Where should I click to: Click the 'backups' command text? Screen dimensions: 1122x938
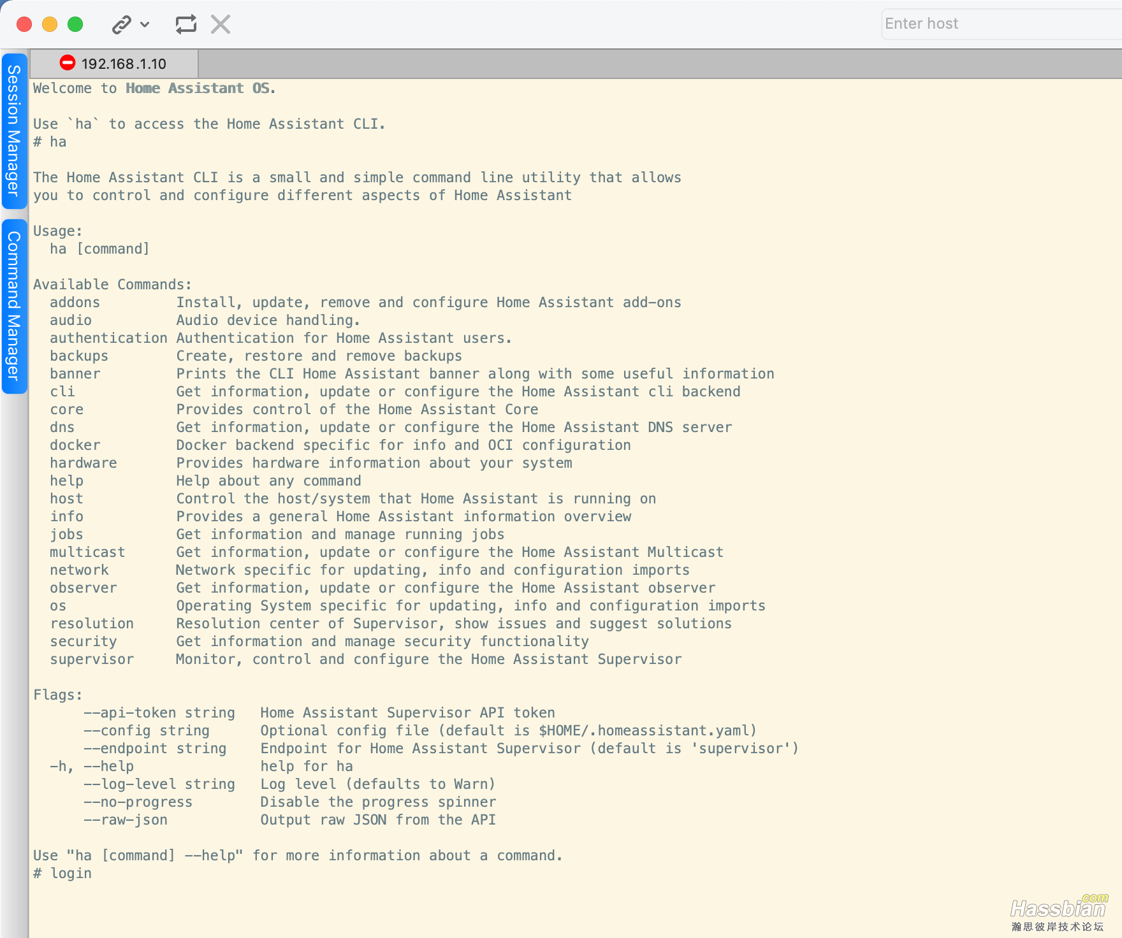pyautogui.click(x=79, y=356)
